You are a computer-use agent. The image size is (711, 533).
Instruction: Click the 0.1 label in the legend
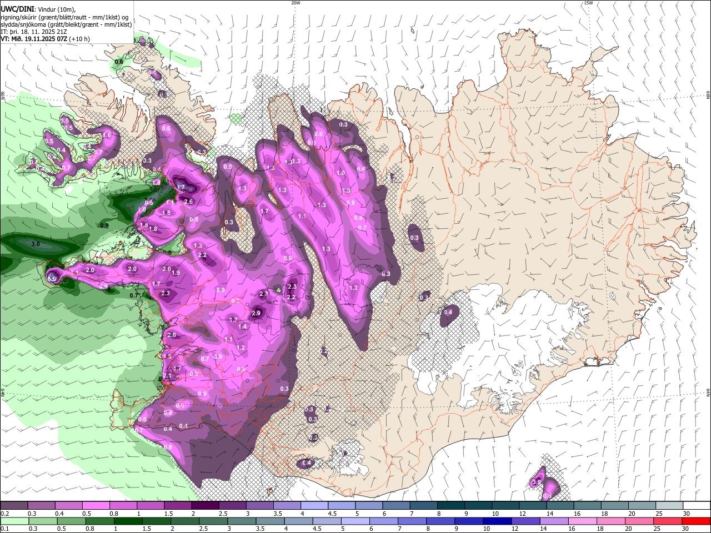coord(5,529)
